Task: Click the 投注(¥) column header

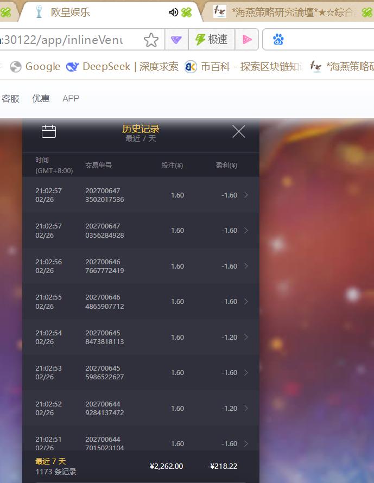Action: (x=172, y=166)
